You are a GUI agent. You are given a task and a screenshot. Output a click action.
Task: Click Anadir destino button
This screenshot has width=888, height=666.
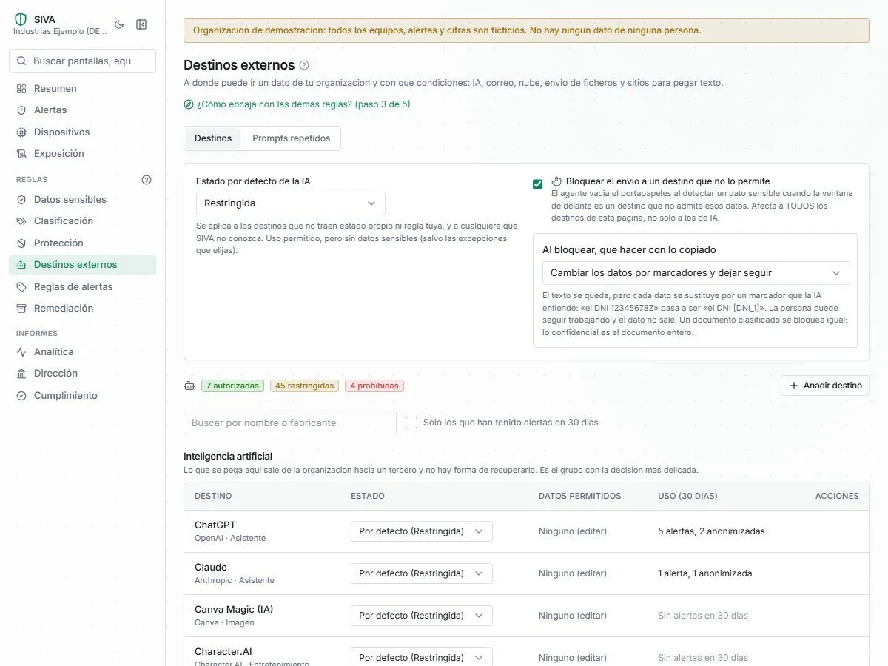pos(825,386)
